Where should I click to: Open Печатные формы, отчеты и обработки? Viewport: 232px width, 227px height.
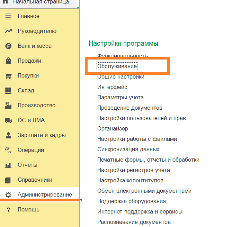pyautogui.click(x=149, y=160)
